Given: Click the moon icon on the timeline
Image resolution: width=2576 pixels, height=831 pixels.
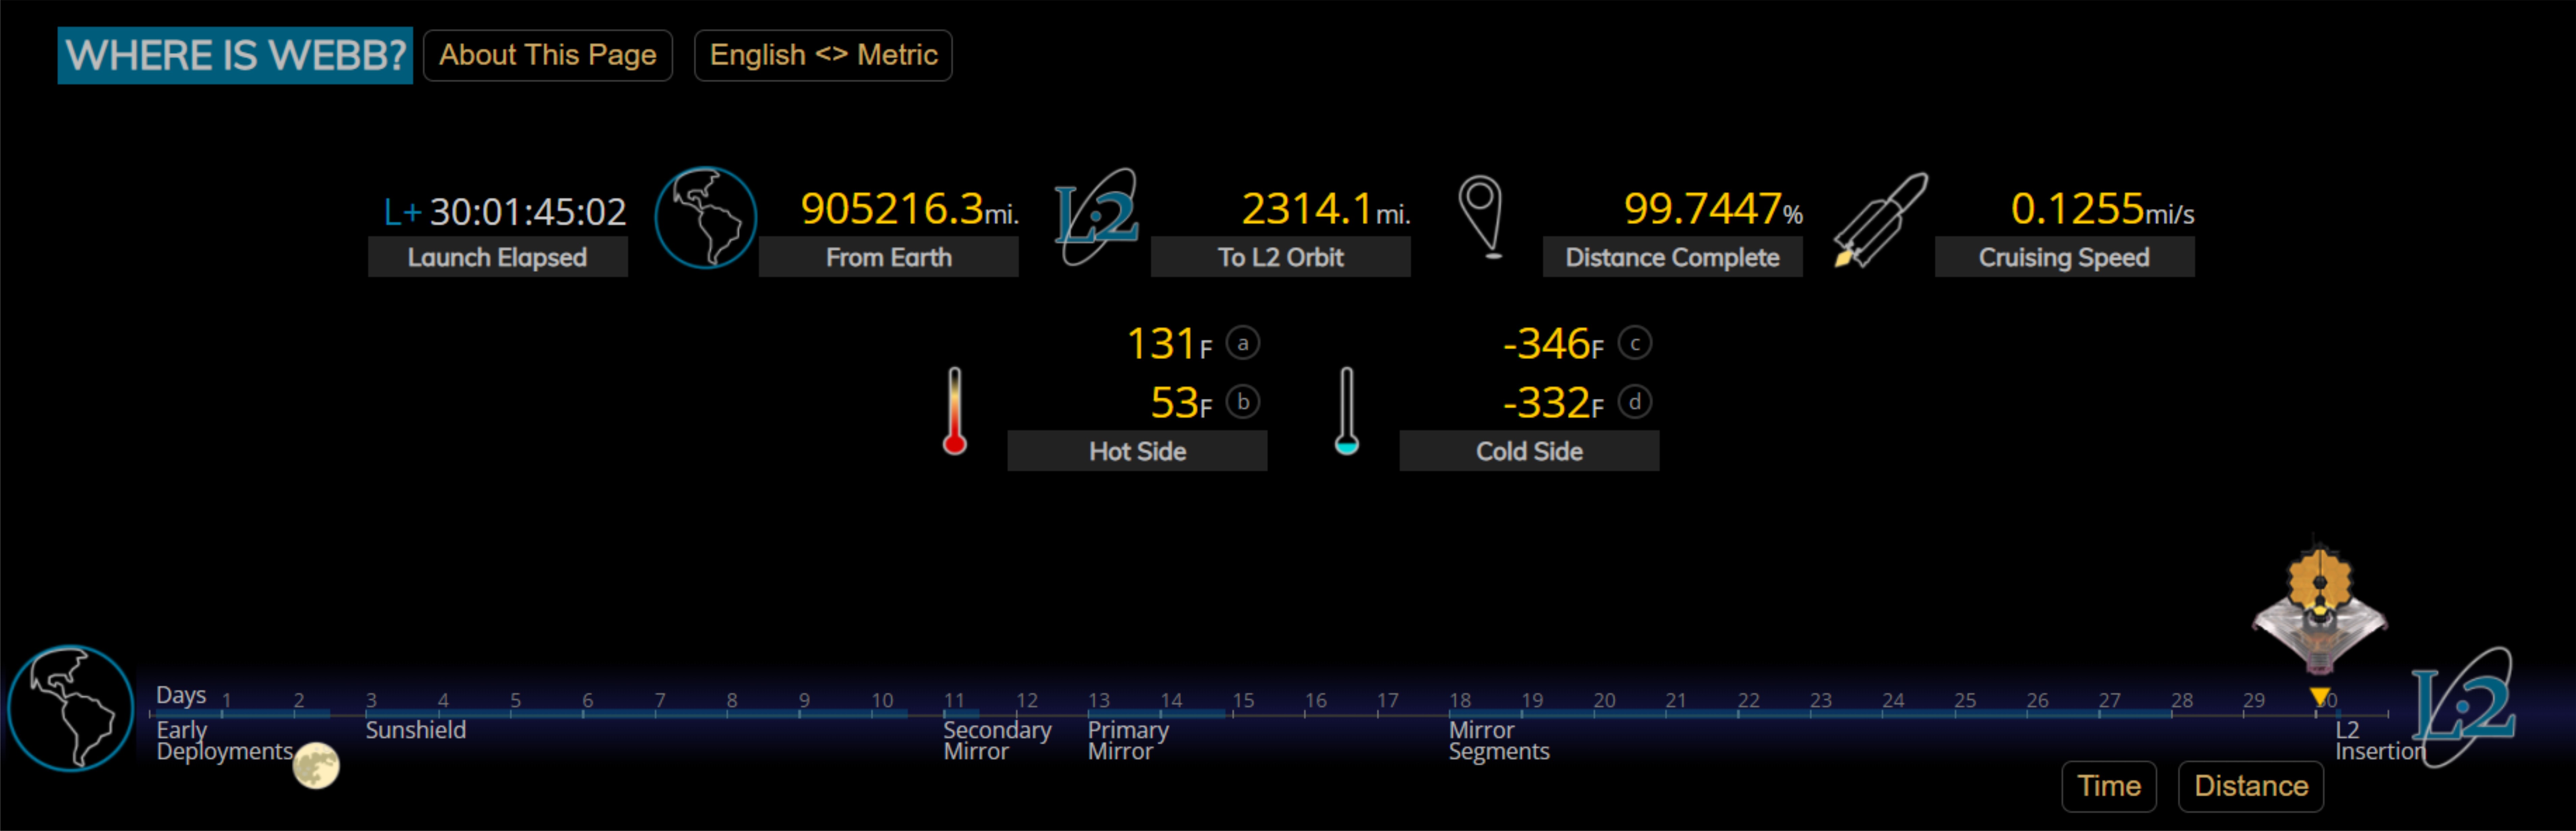Looking at the screenshot, I should (x=316, y=766).
